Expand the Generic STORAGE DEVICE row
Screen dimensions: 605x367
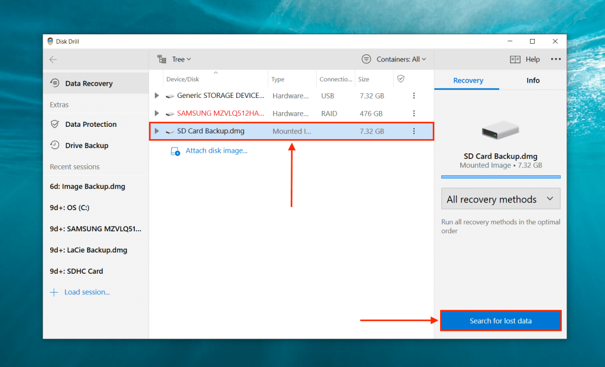coord(156,95)
